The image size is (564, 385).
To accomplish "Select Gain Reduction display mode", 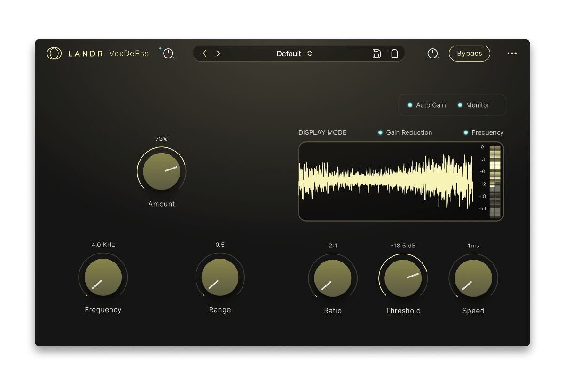I will (x=405, y=133).
